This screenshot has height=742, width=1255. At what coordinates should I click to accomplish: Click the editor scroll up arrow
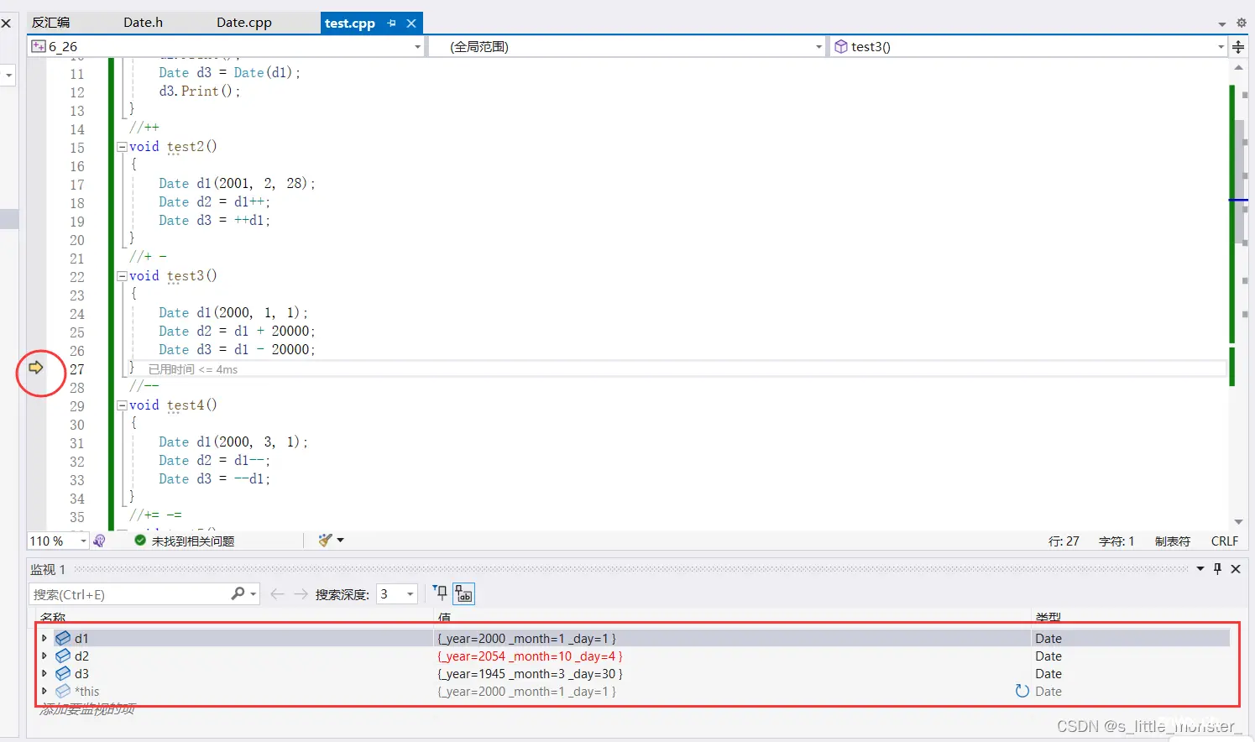(x=1239, y=67)
